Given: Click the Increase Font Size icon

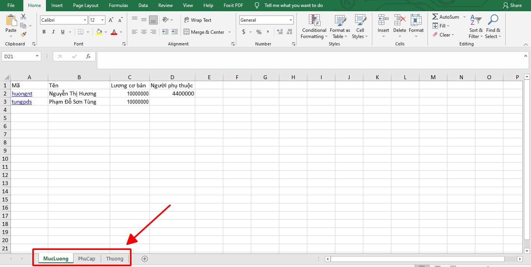Looking at the screenshot, I should pyautogui.click(x=111, y=20).
